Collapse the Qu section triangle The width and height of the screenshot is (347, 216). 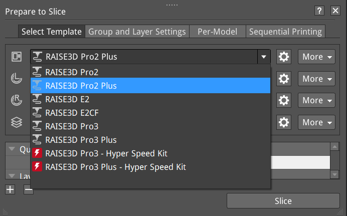pyautogui.click(x=12, y=148)
